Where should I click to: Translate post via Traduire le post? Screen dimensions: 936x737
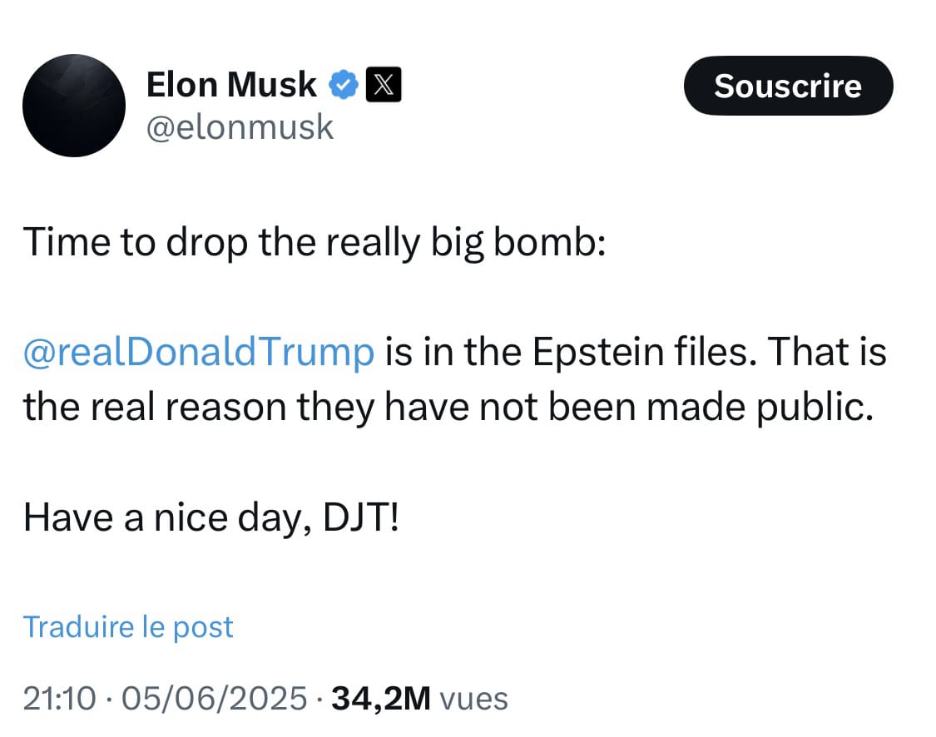(x=128, y=626)
